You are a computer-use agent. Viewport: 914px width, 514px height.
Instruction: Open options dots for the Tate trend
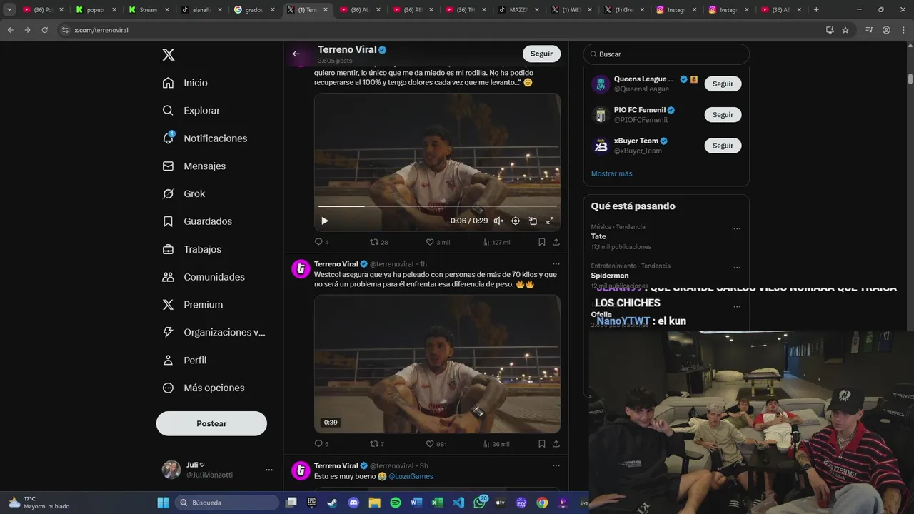point(737,229)
